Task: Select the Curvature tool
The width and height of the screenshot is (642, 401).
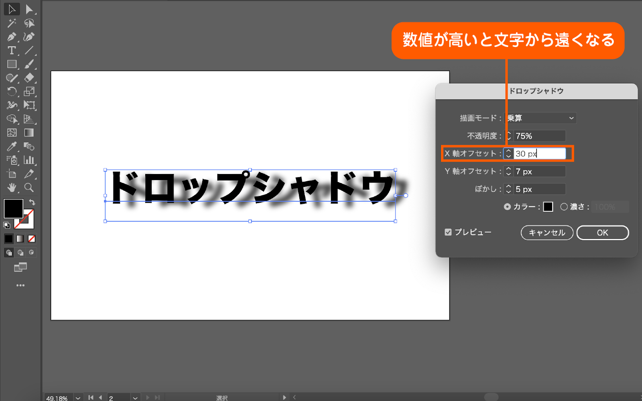Action: (29, 37)
